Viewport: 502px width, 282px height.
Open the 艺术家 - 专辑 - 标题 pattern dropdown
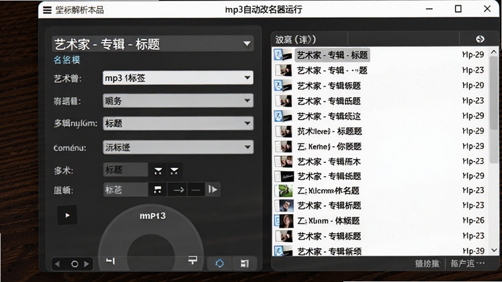pos(152,44)
